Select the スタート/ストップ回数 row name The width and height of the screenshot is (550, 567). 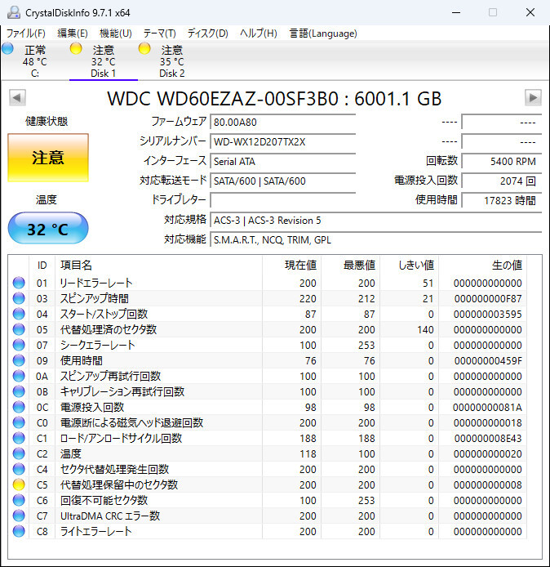(104, 314)
